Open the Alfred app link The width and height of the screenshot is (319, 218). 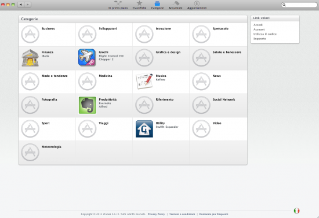click(103, 106)
